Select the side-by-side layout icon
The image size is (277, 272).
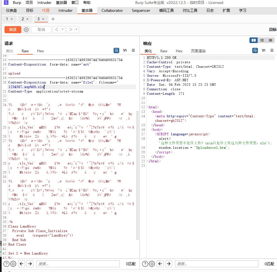click(253, 40)
